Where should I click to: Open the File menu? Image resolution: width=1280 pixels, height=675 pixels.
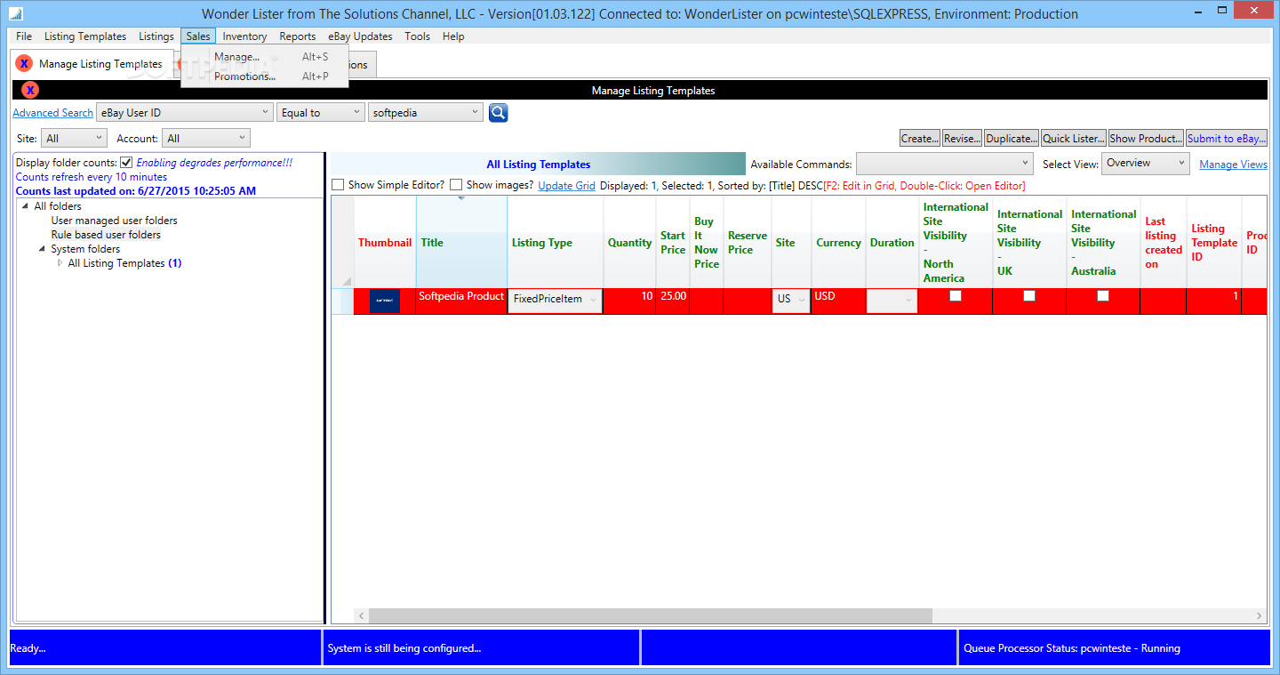point(24,36)
